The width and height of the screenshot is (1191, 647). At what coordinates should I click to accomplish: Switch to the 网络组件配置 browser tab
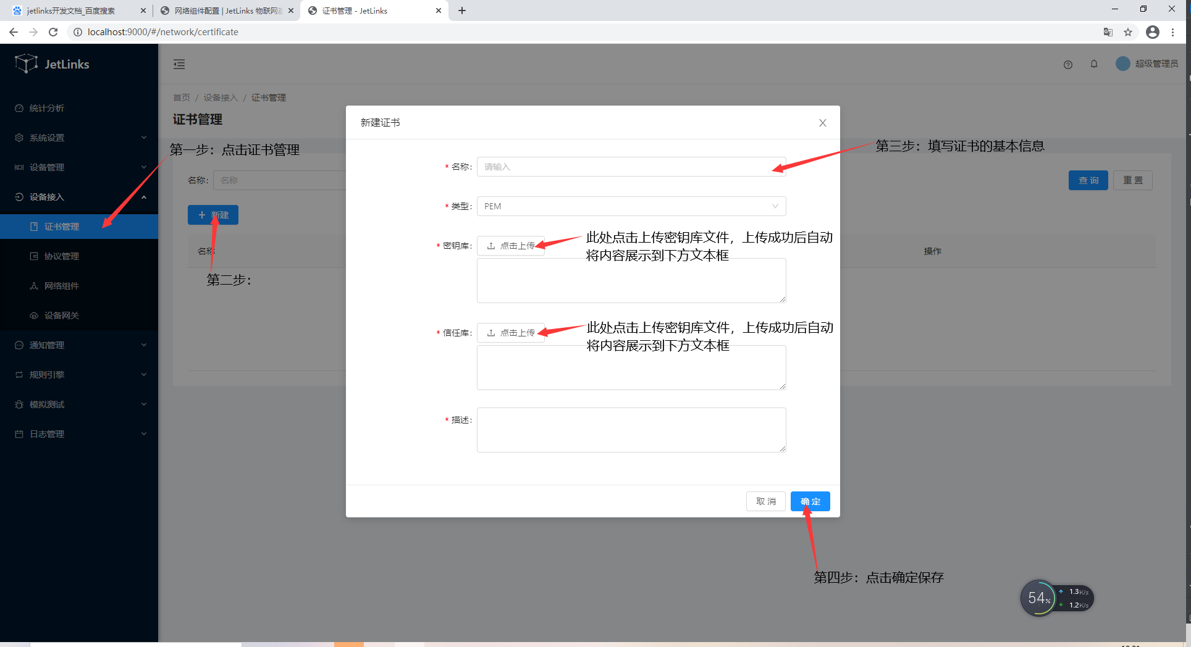[x=222, y=10]
